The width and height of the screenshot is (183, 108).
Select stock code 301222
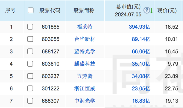point(50,88)
